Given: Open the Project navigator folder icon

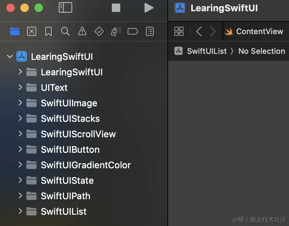Looking at the screenshot, I should pyautogui.click(x=15, y=31).
